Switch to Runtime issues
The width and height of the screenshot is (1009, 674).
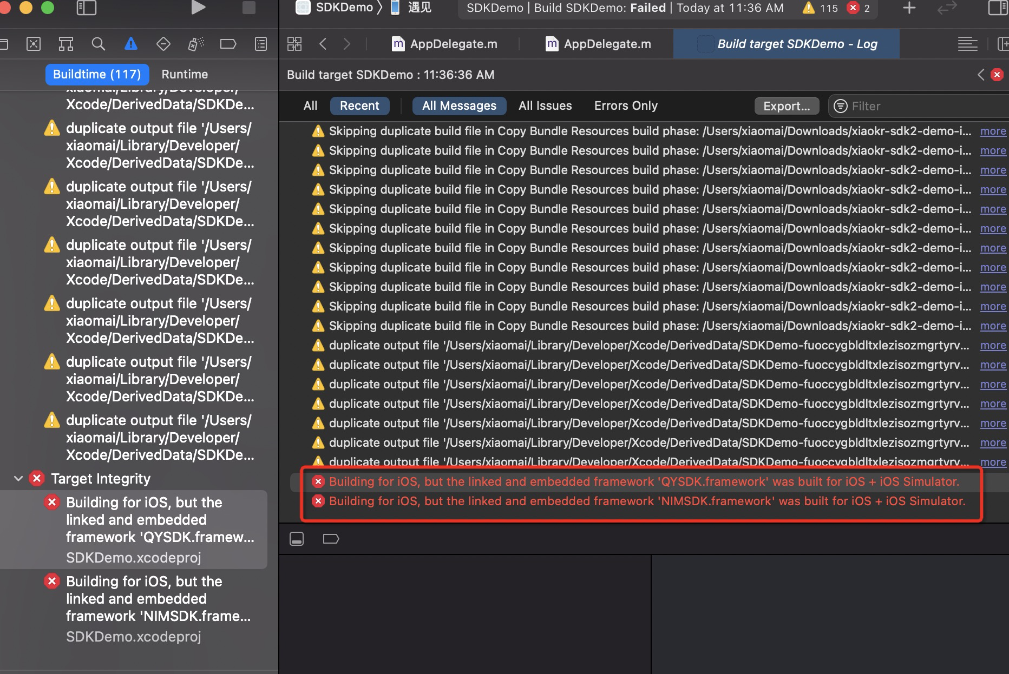(185, 74)
